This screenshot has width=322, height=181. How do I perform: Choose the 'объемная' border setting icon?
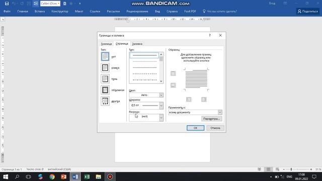(x=105, y=89)
